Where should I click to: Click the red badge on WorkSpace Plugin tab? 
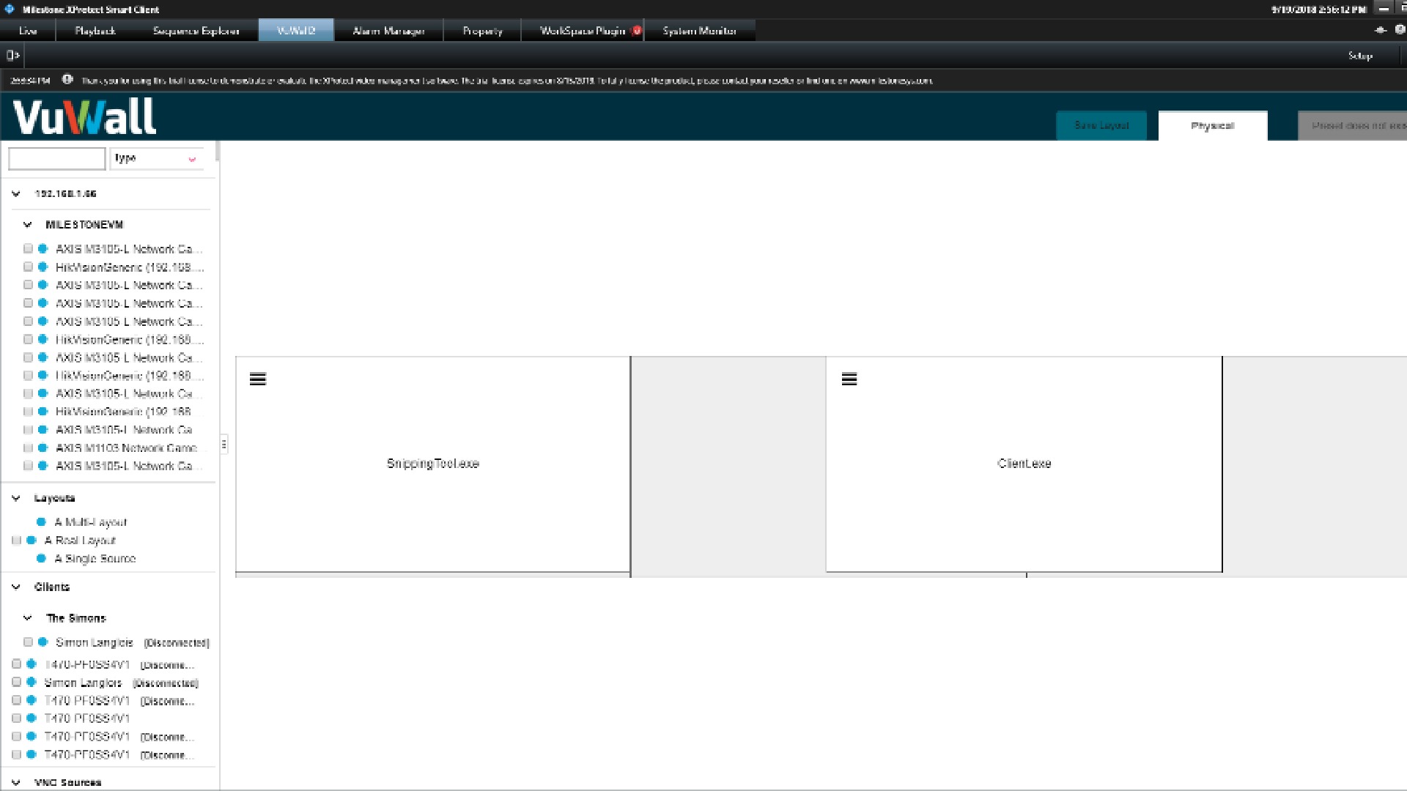click(x=636, y=31)
